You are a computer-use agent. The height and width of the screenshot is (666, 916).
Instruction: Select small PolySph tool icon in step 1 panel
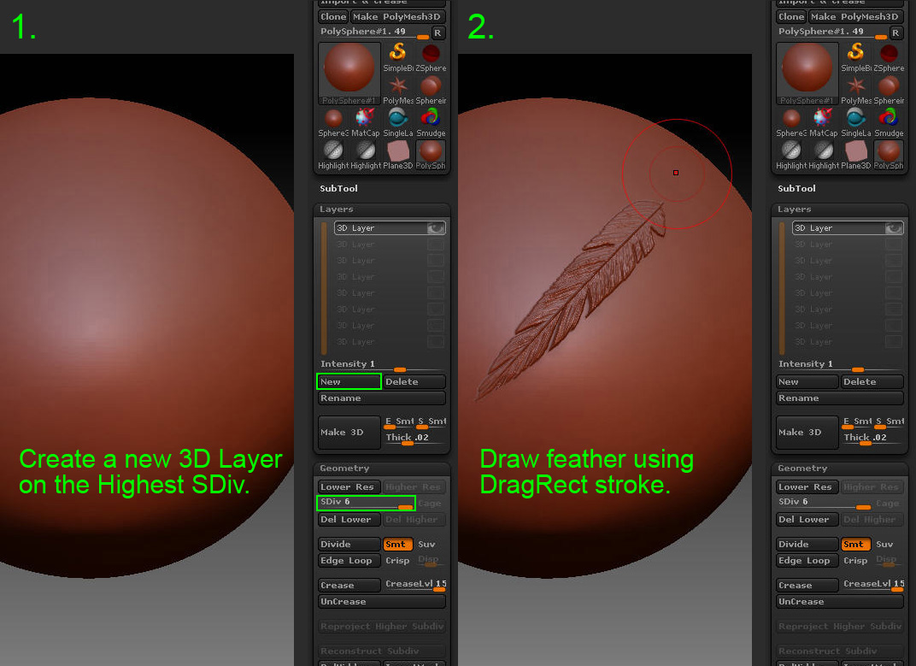(432, 156)
